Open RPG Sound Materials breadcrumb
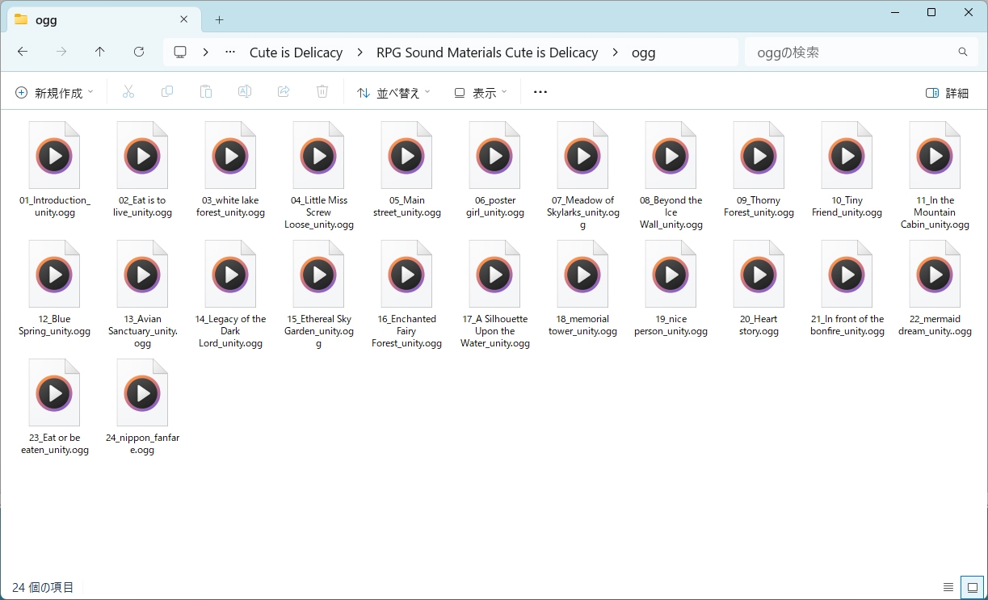The image size is (988, 600). pyautogui.click(x=487, y=52)
